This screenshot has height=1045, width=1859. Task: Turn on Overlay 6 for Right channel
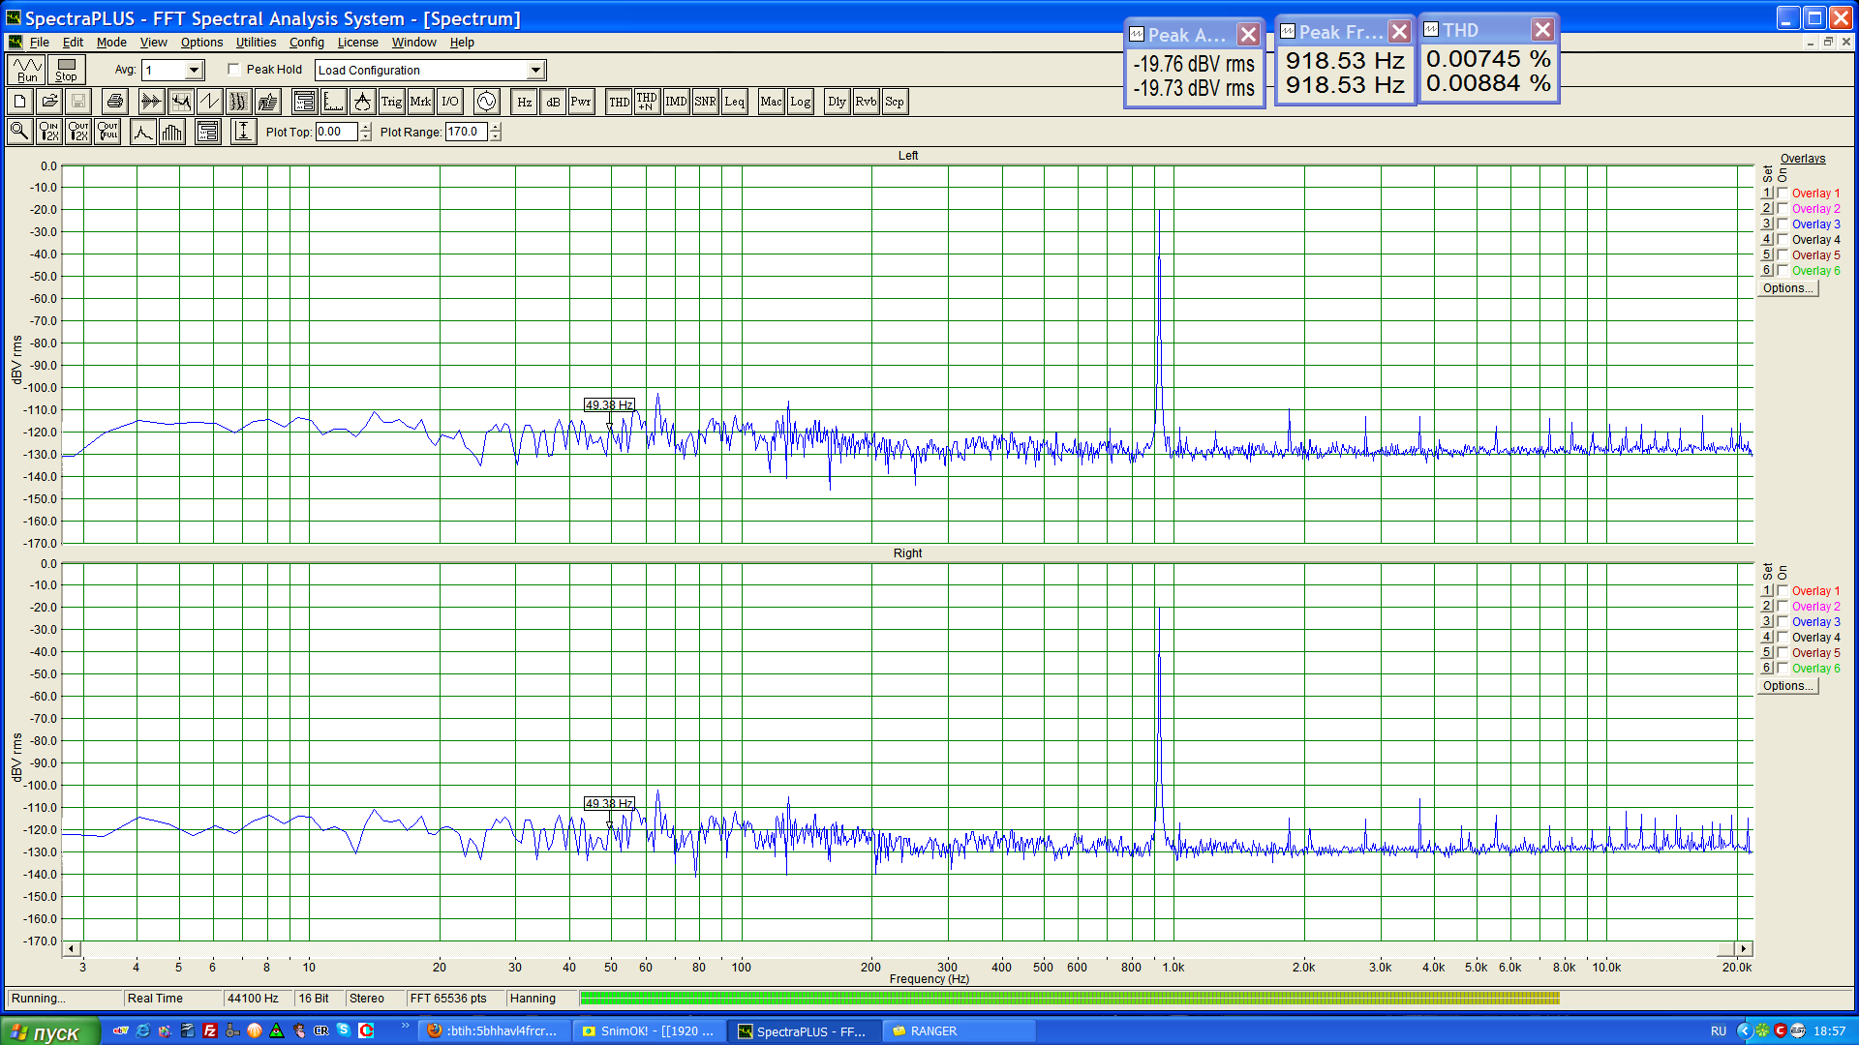[1783, 669]
